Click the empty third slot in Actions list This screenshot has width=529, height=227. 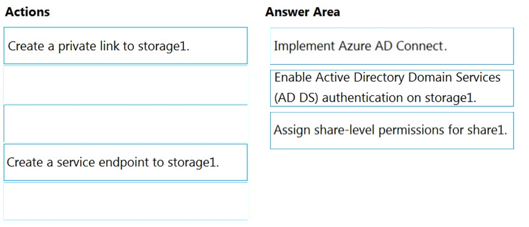(x=126, y=123)
